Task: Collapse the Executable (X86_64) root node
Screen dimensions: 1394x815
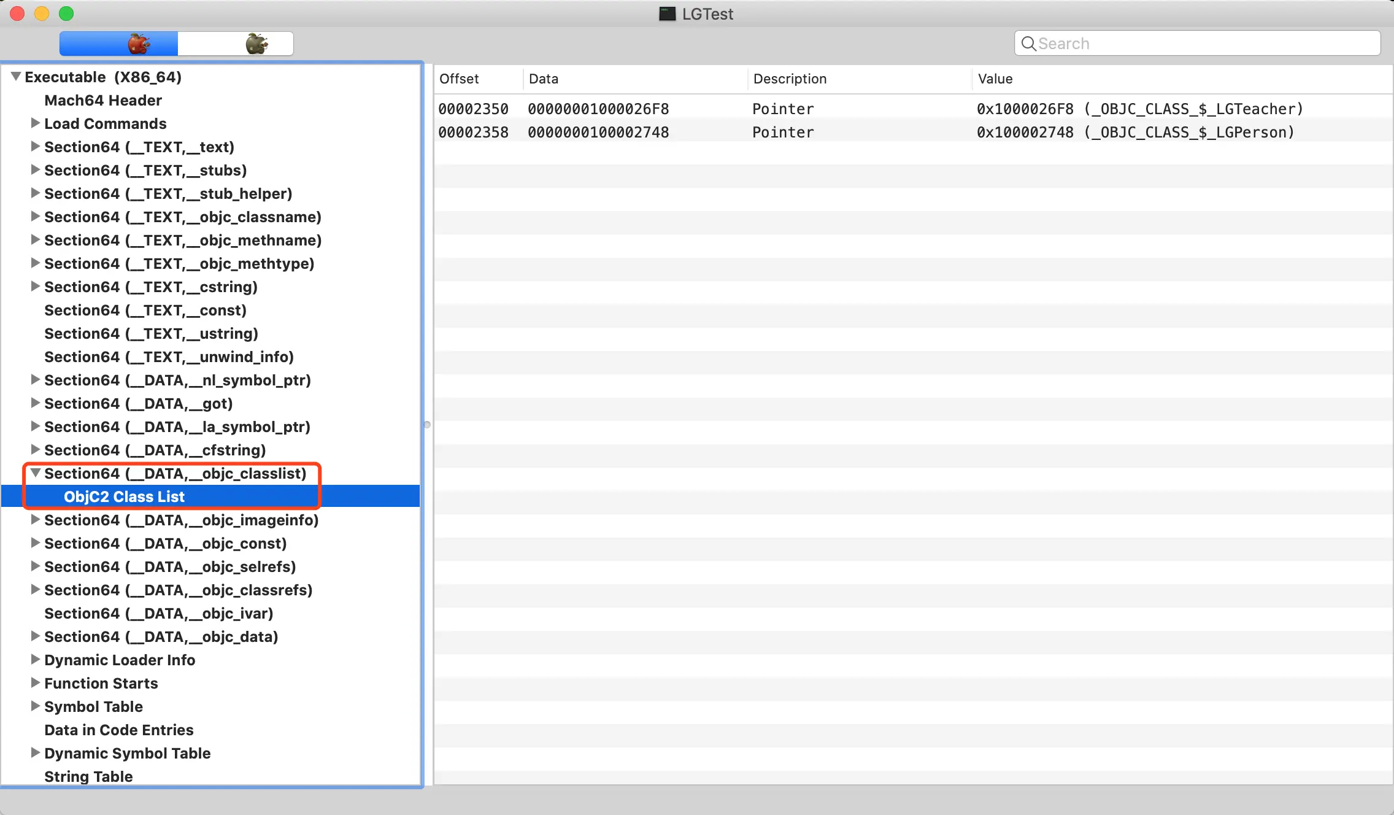Action: [16, 77]
